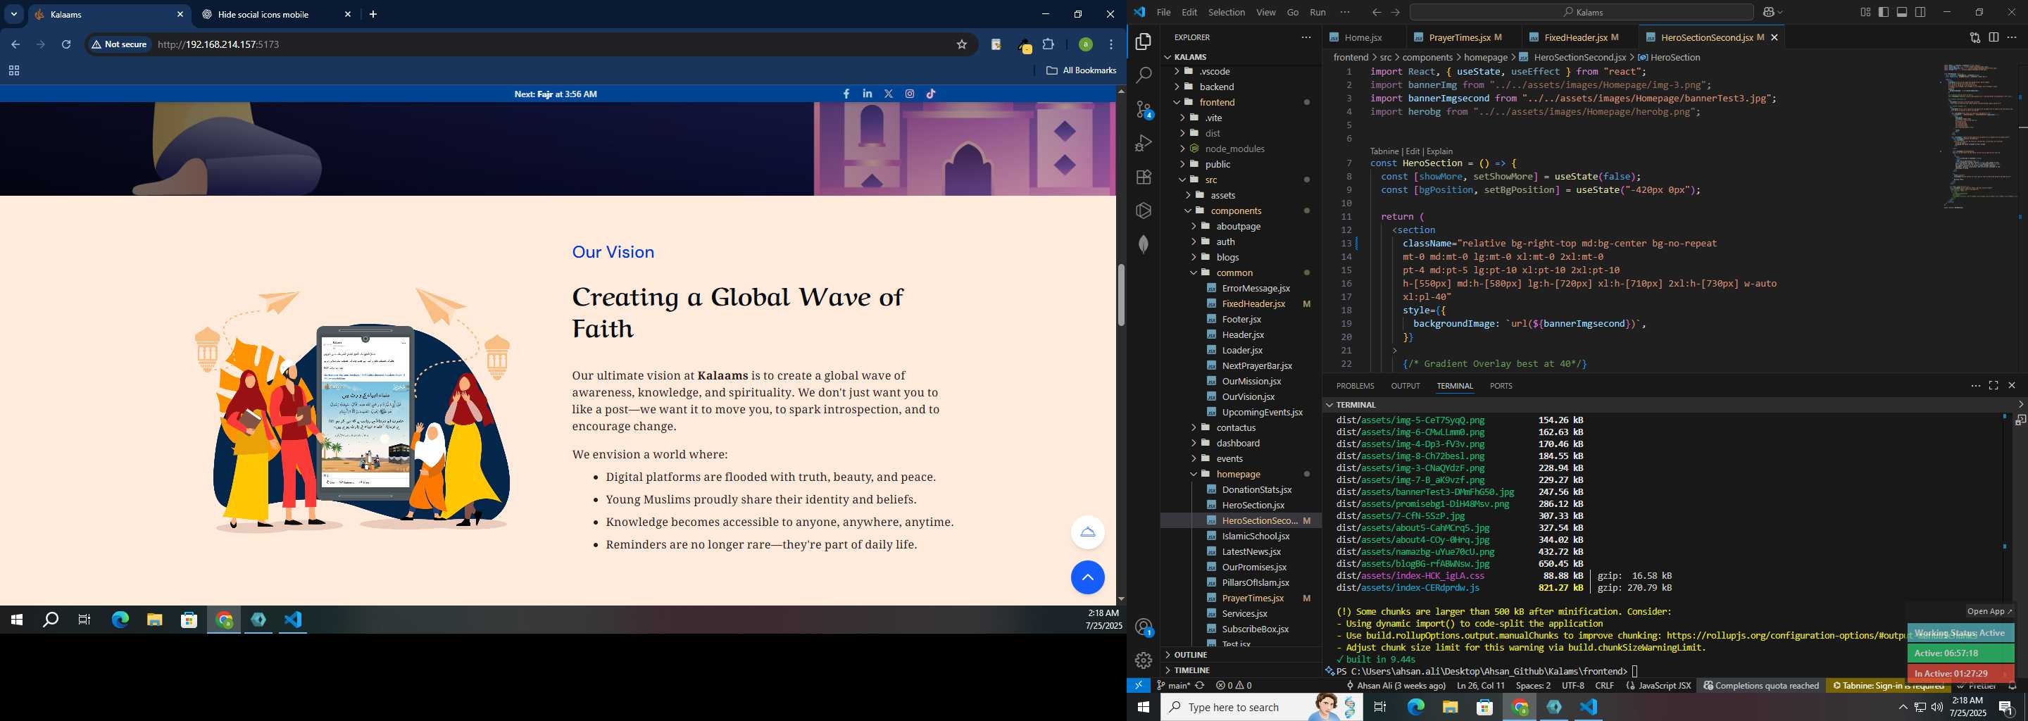Reload the Kalaams page in Chrome
2028x721 pixels.
pos(66,45)
